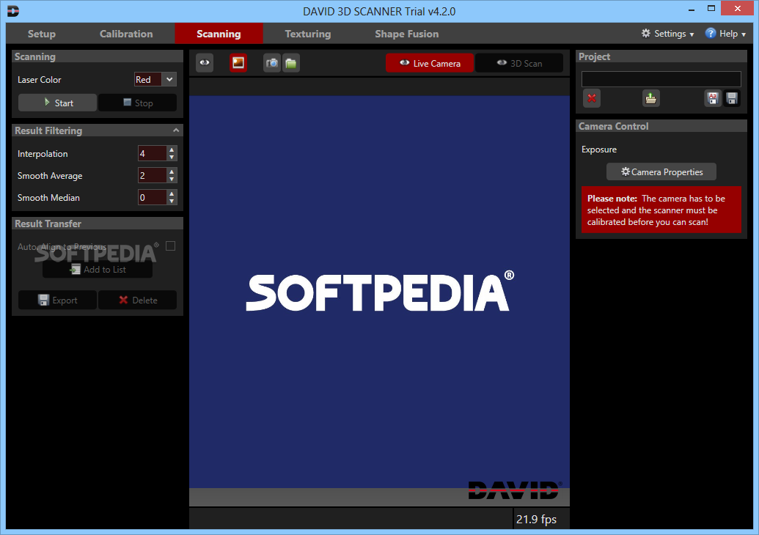
Task: Open the Calibration tab
Action: coord(126,34)
